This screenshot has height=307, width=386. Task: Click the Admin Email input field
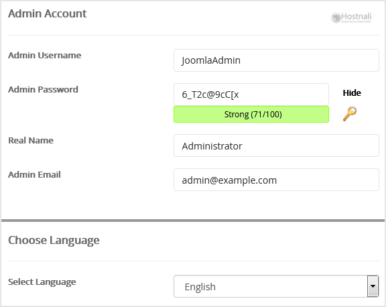276,180
